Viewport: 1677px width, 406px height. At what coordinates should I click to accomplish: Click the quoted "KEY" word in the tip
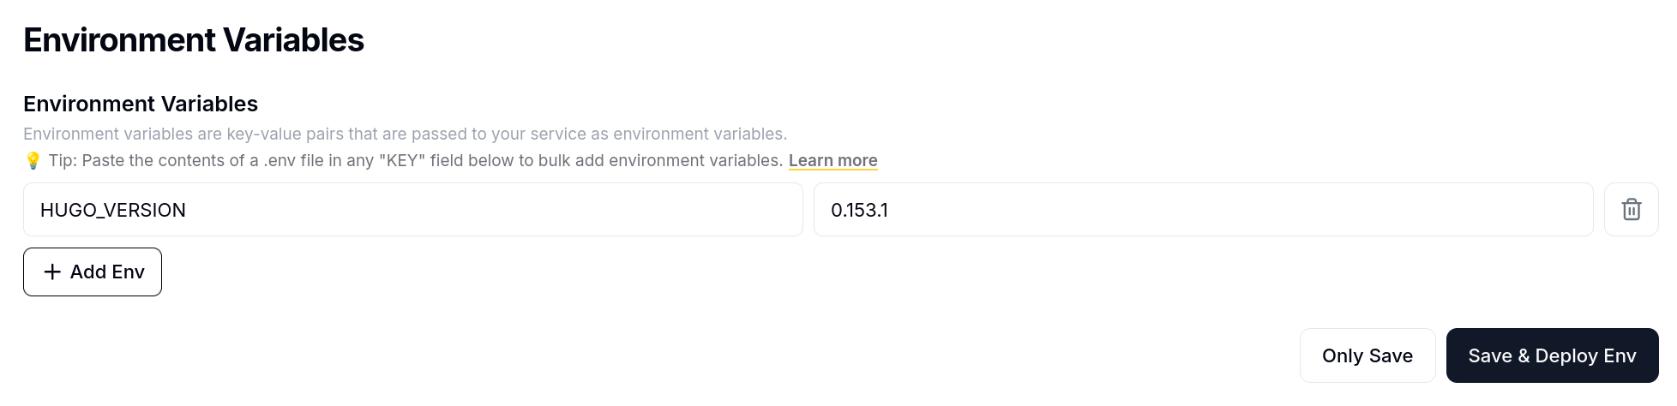coord(402,161)
